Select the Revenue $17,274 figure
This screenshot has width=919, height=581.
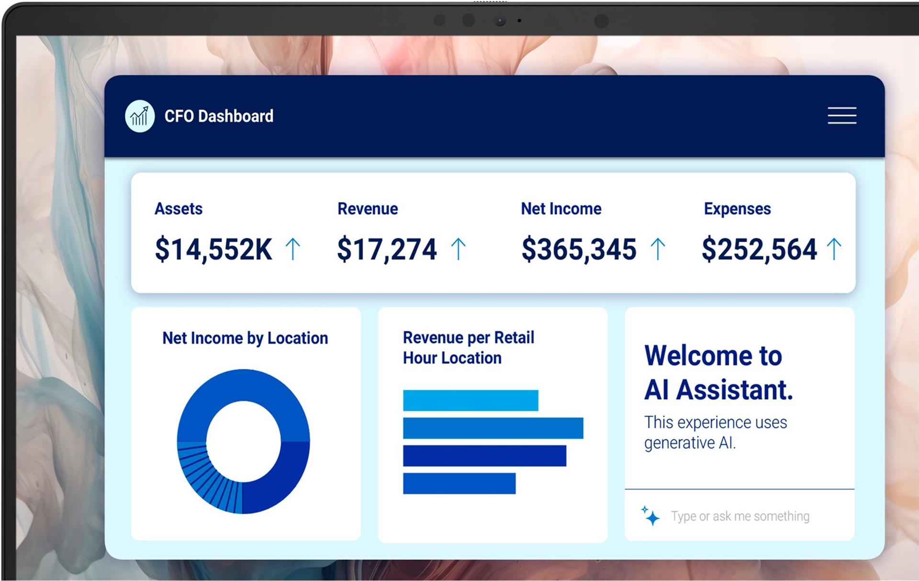[x=387, y=249]
